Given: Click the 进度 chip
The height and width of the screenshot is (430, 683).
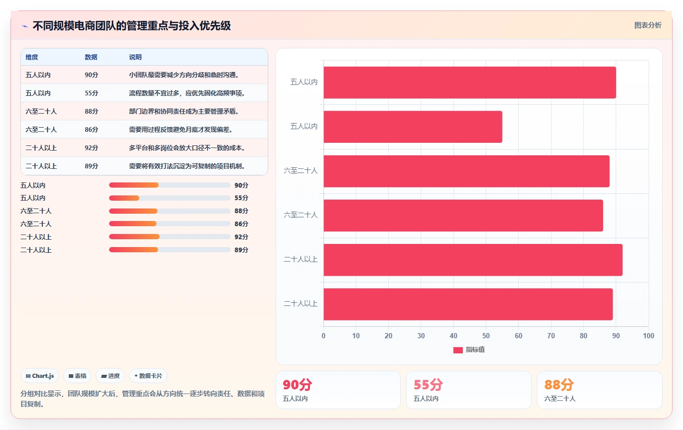Looking at the screenshot, I should pyautogui.click(x=110, y=376).
